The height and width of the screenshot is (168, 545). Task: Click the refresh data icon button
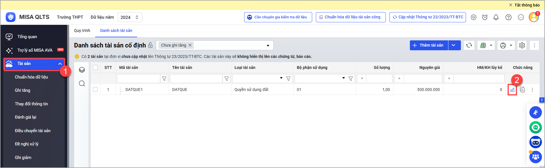(x=469, y=45)
